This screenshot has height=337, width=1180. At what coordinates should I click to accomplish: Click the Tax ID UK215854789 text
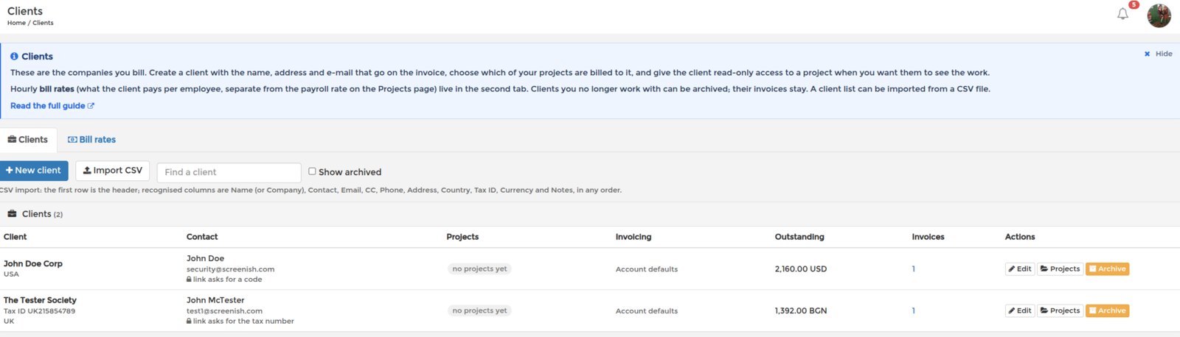click(39, 311)
